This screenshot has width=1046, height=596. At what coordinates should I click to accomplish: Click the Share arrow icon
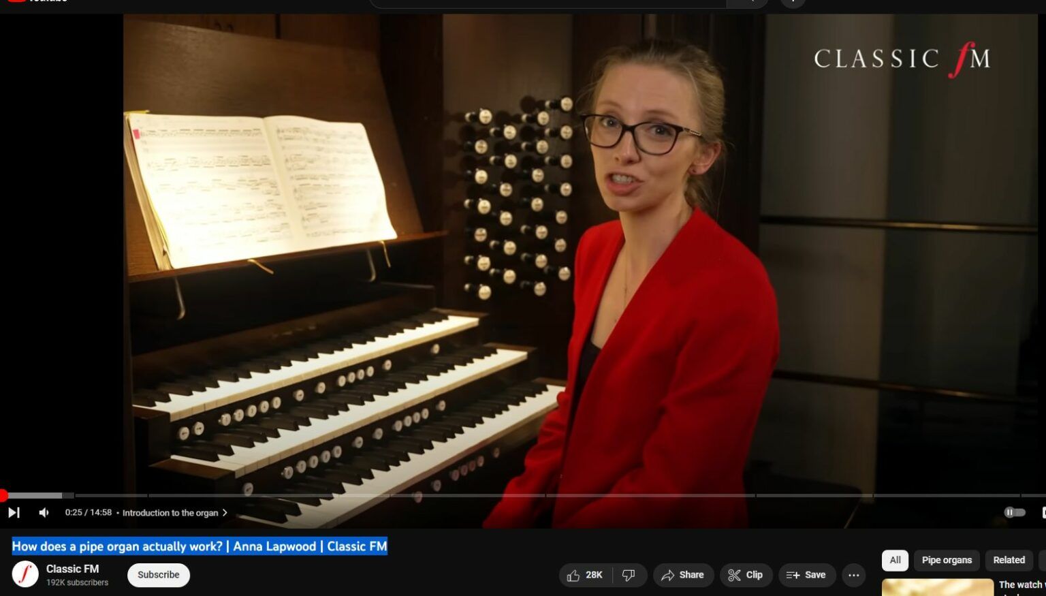click(683, 575)
